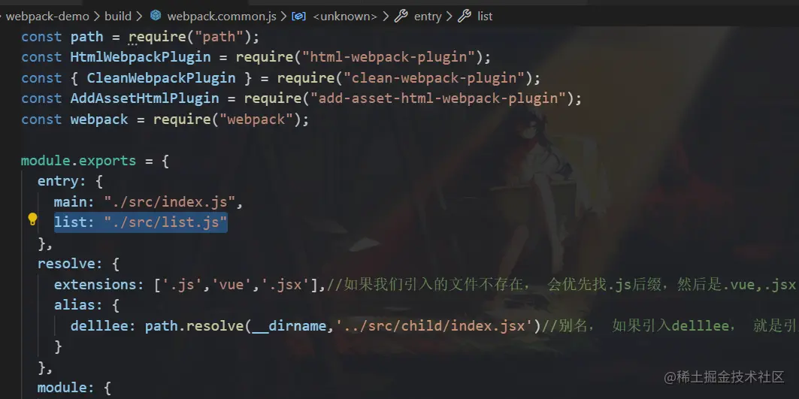799x399 pixels.
Task: Select webpack.common.js breadcrumb item
Action: point(222,17)
